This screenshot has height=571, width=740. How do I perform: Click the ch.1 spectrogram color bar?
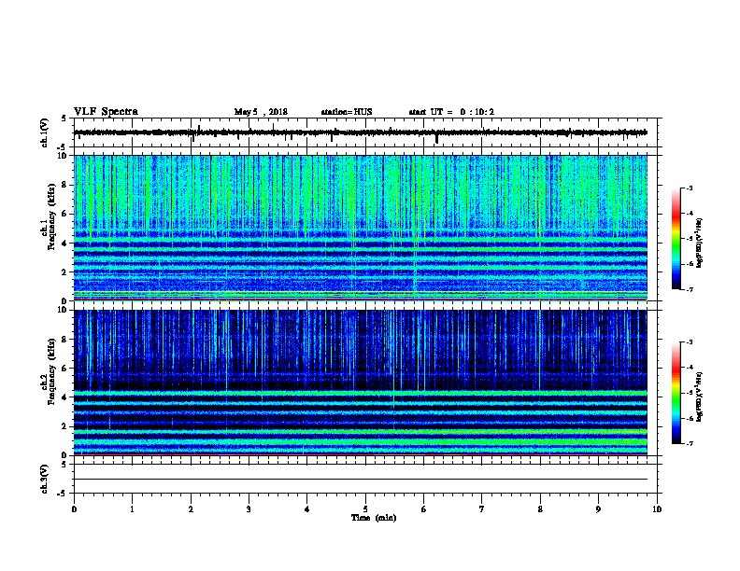676,239
